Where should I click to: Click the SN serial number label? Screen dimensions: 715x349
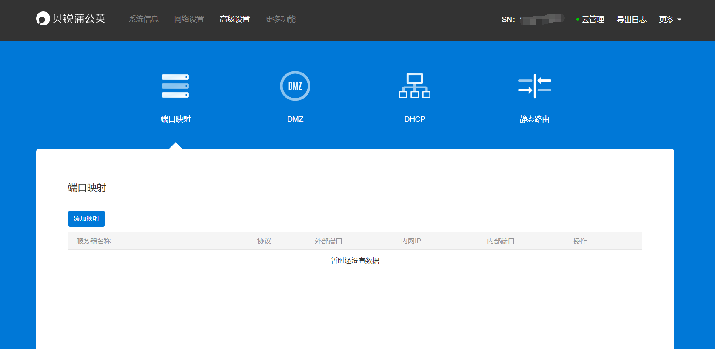pos(508,20)
